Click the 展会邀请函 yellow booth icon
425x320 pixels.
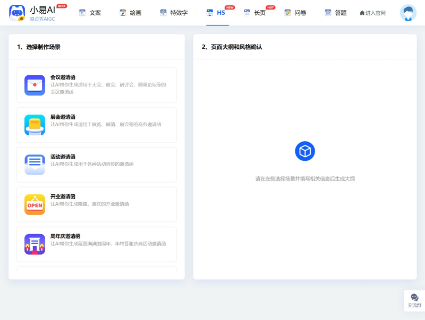point(35,125)
